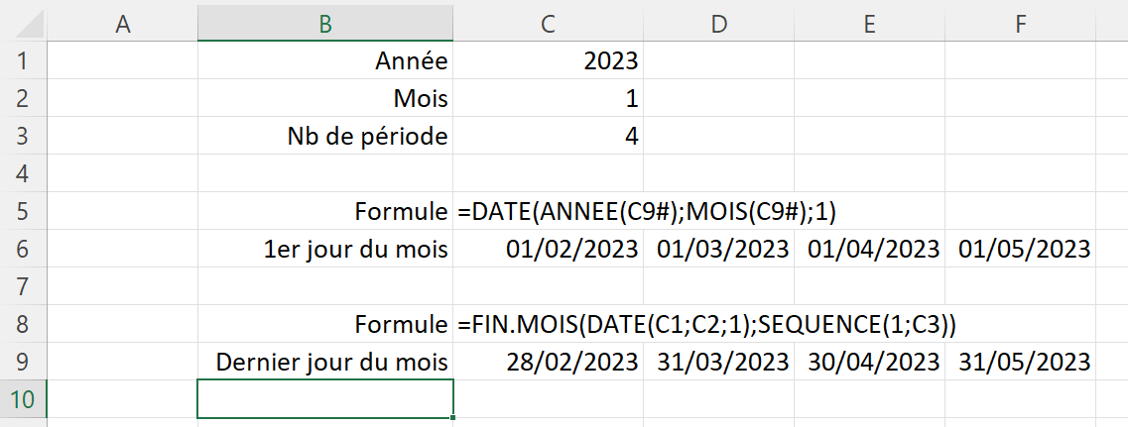Screen dimensions: 1128x427
Task: Select the cell containing 2023
Action: tap(549, 61)
